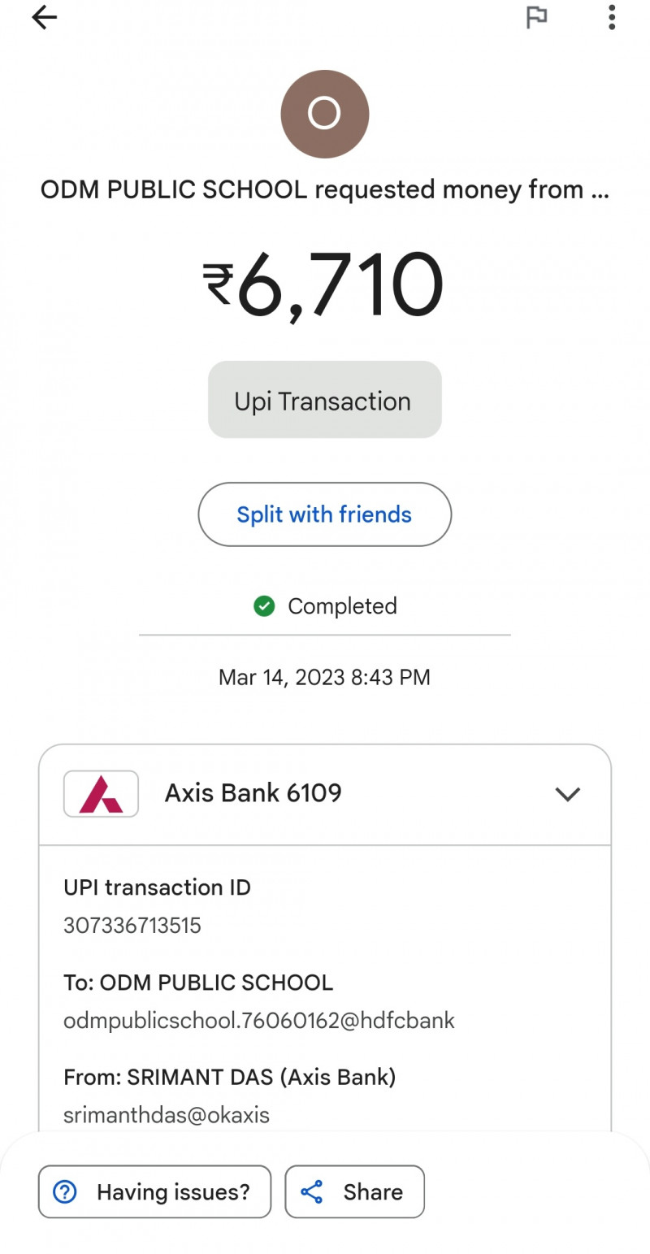
Task: Click the Mar 14, 2023 timestamp
Action: tap(324, 678)
